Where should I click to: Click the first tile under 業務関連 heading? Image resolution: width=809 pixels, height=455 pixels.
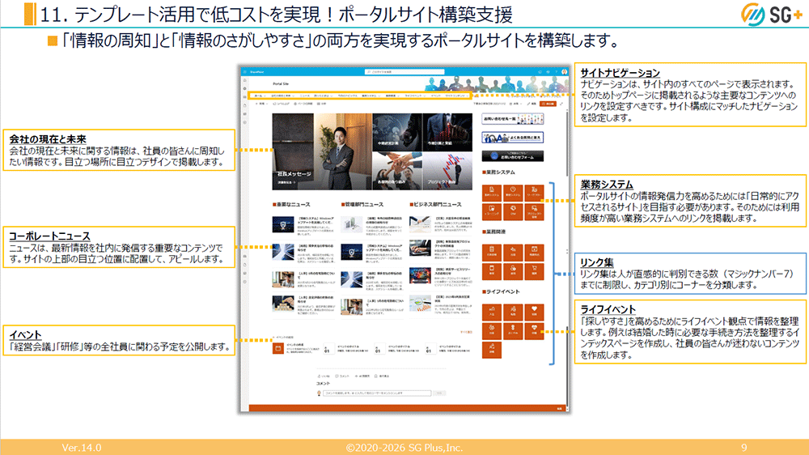[x=492, y=252]
